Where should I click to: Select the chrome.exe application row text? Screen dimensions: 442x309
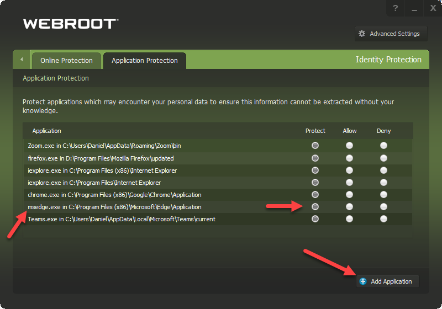tap(114, 195)
